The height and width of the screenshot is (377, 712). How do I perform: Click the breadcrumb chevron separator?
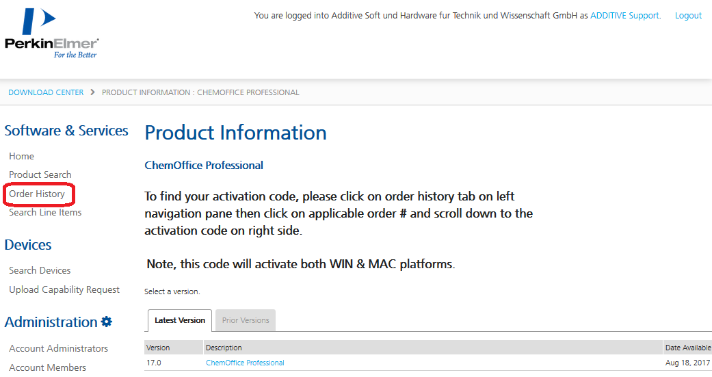[x=92, y=92]
